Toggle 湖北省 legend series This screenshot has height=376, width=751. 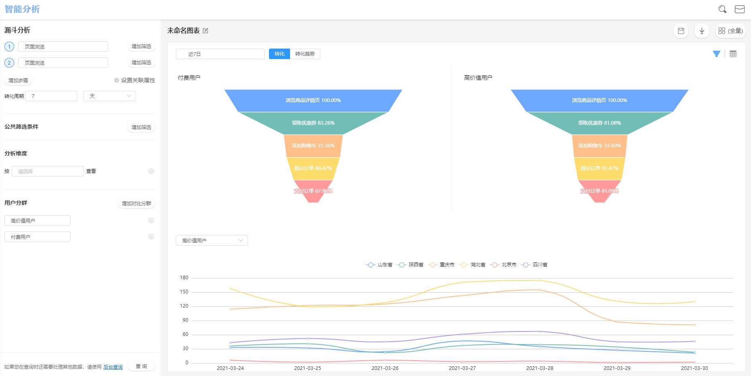(472, 265)
